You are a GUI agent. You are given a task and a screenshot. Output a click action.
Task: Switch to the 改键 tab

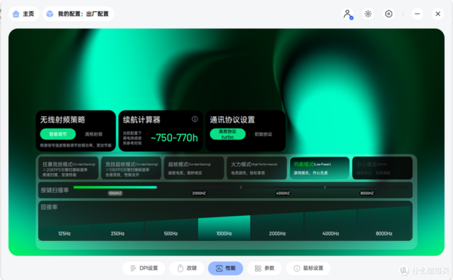pos(187,268)
